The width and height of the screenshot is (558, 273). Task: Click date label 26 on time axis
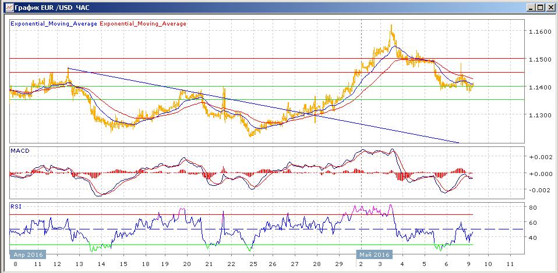coord(273,264)
